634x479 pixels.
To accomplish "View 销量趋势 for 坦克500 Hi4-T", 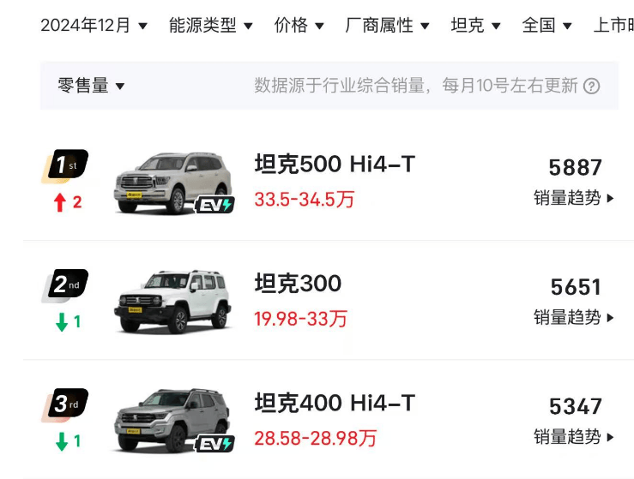I will tap(574, 198).
